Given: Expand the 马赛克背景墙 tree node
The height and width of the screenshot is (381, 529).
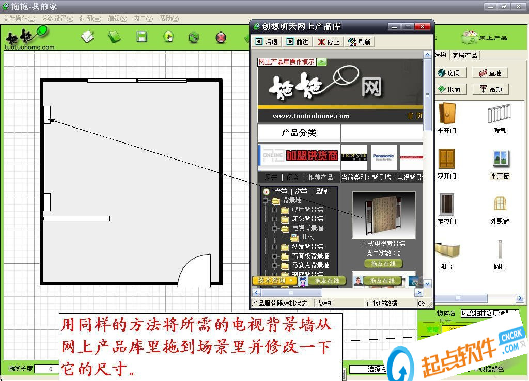Looking at the screenshot, I should pyautogui.click(x=275, y=265).
